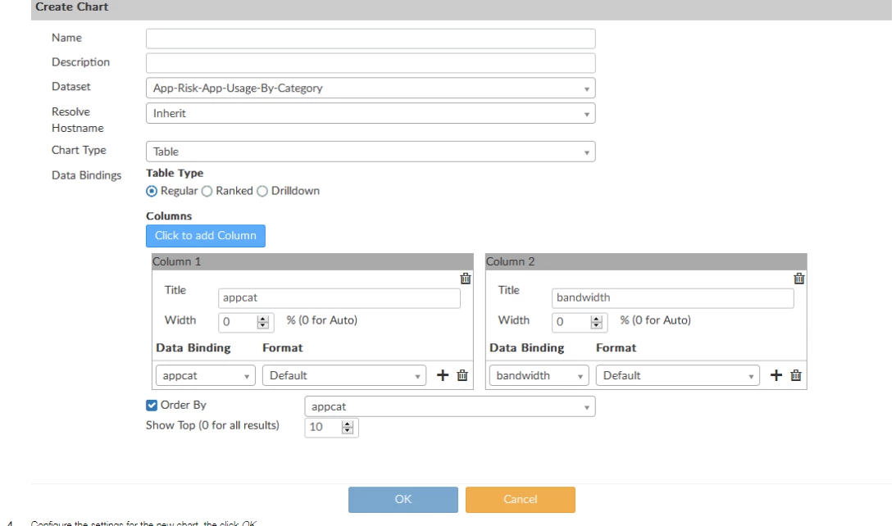Viewport: 896px width, 526px height.
Task: Click 'Show Top (0 for all results)' label
Action: [212, 425]
